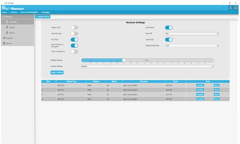Sort table by Device Type column header
240x144 pixels.
click(x=71, y=81)
